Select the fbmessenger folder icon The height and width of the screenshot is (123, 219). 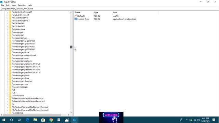coord(10,32)
